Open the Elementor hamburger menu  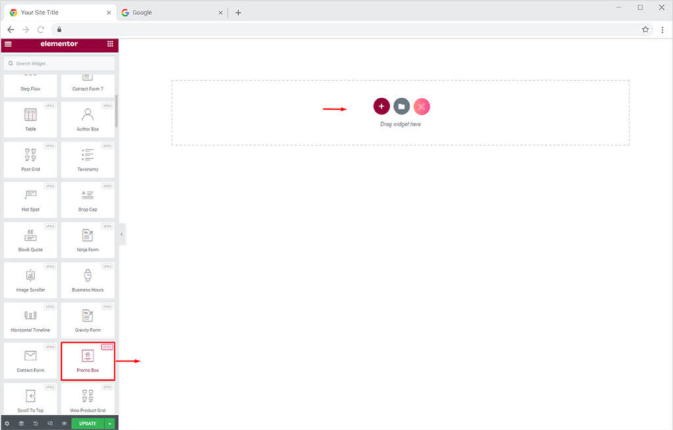pyautogui.click(x=8, y=44)
